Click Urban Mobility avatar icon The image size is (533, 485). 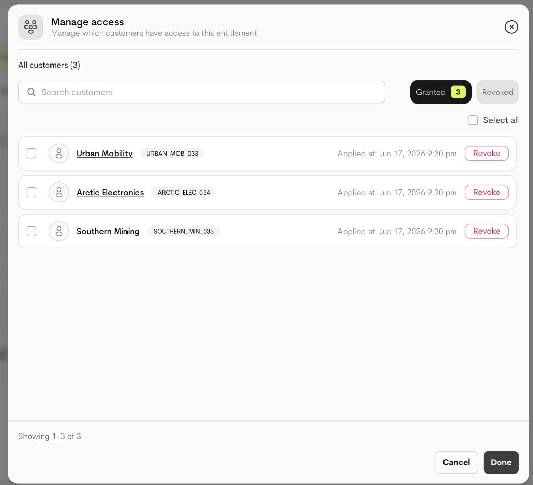[x=59, y=154]
